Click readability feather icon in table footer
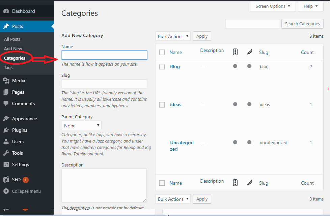The image size is (330, 216). (249, 183)
